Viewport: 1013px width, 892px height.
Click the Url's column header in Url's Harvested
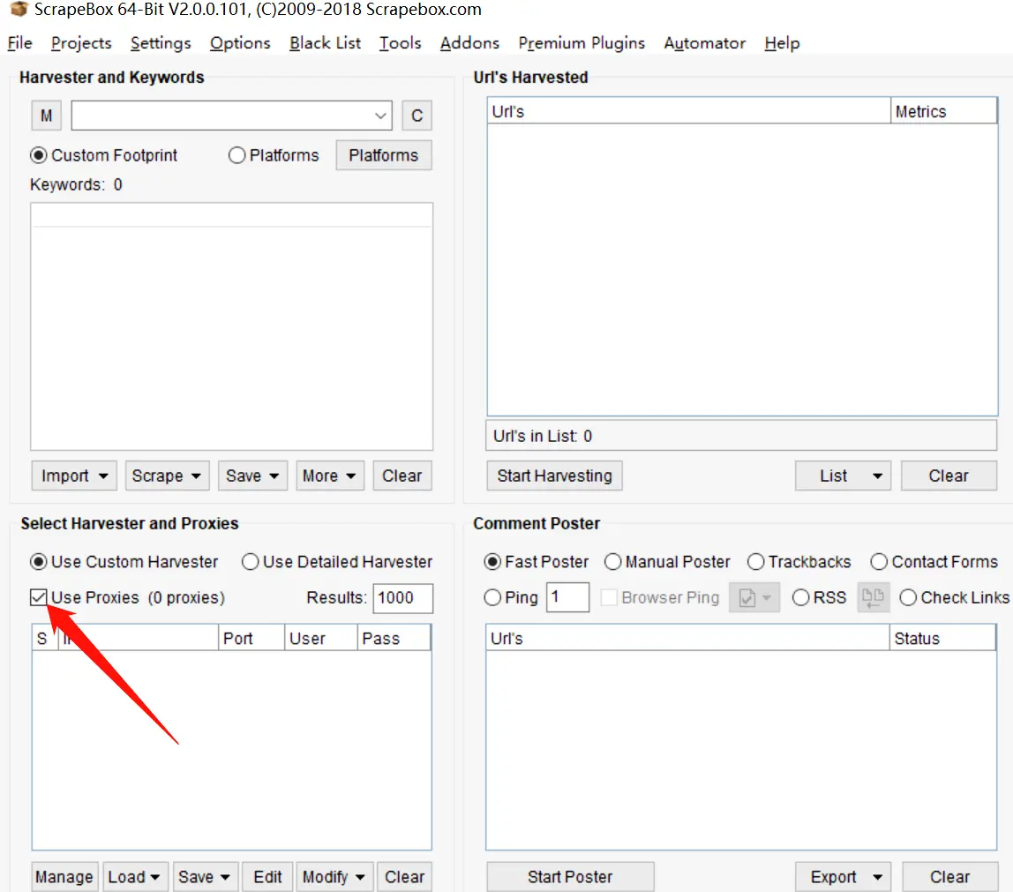tap(688, 112)
